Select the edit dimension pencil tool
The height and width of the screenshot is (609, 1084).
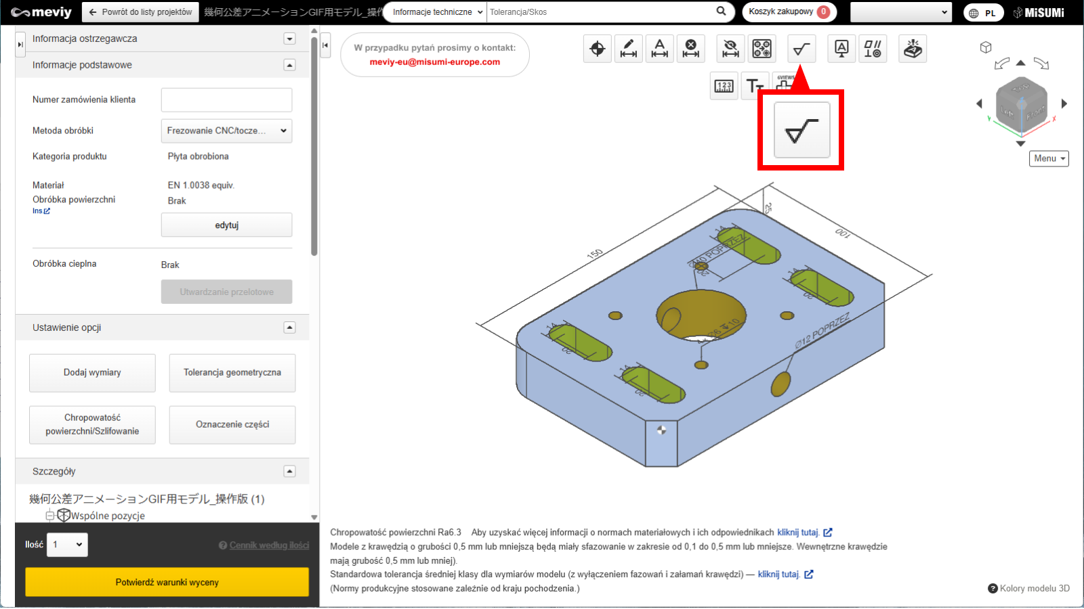coord(628,49)
